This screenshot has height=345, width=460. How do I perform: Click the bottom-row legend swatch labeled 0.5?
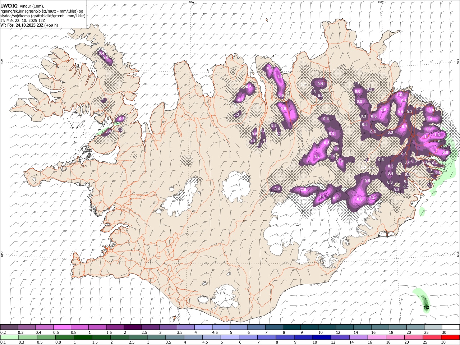46,337
